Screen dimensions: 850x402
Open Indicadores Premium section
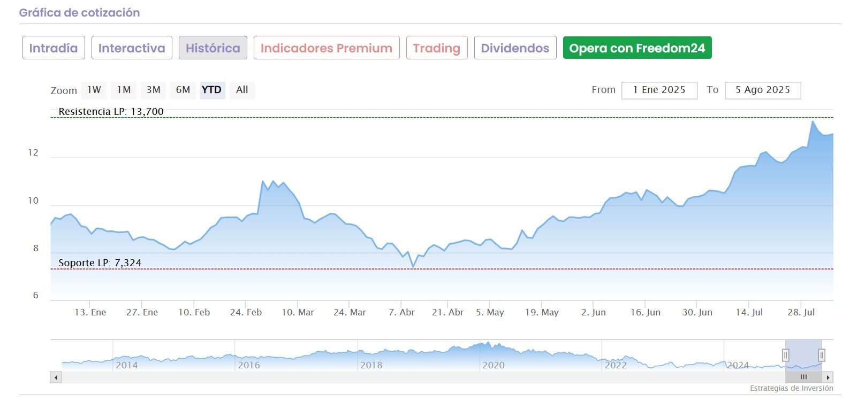point(327,48)
